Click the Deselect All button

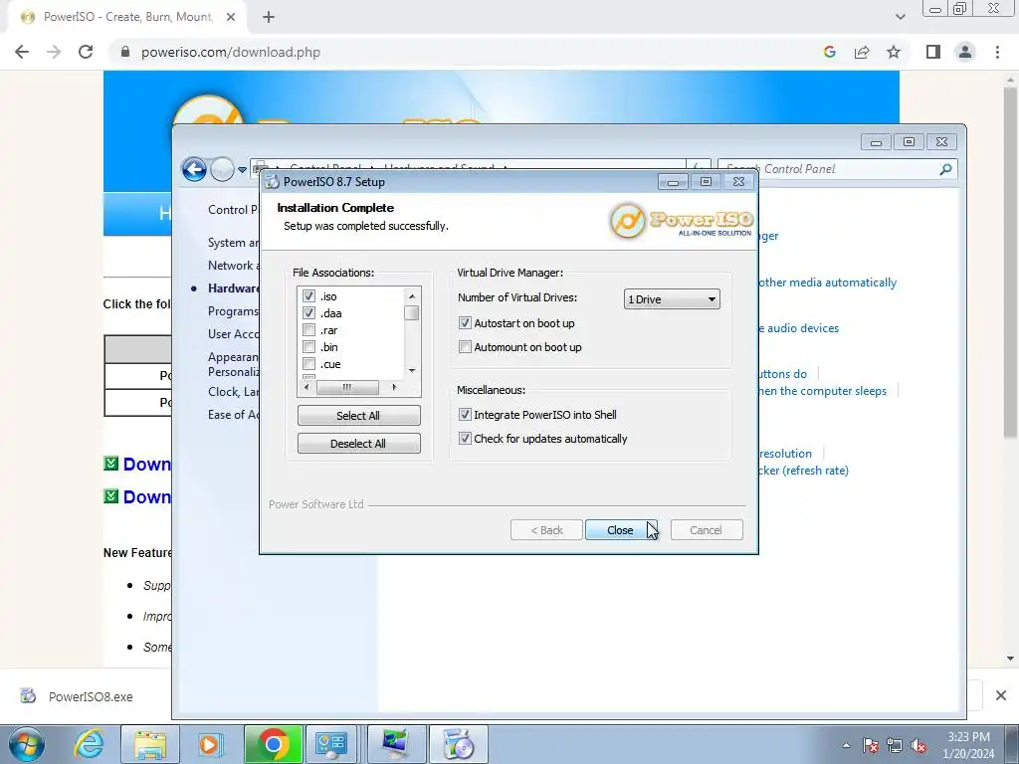tap(358, 444)
